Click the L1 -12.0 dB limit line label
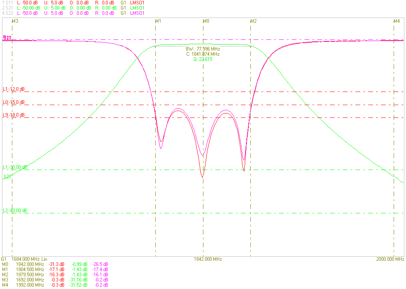Viewport: 406px width, 289px height. coord(14,89)
